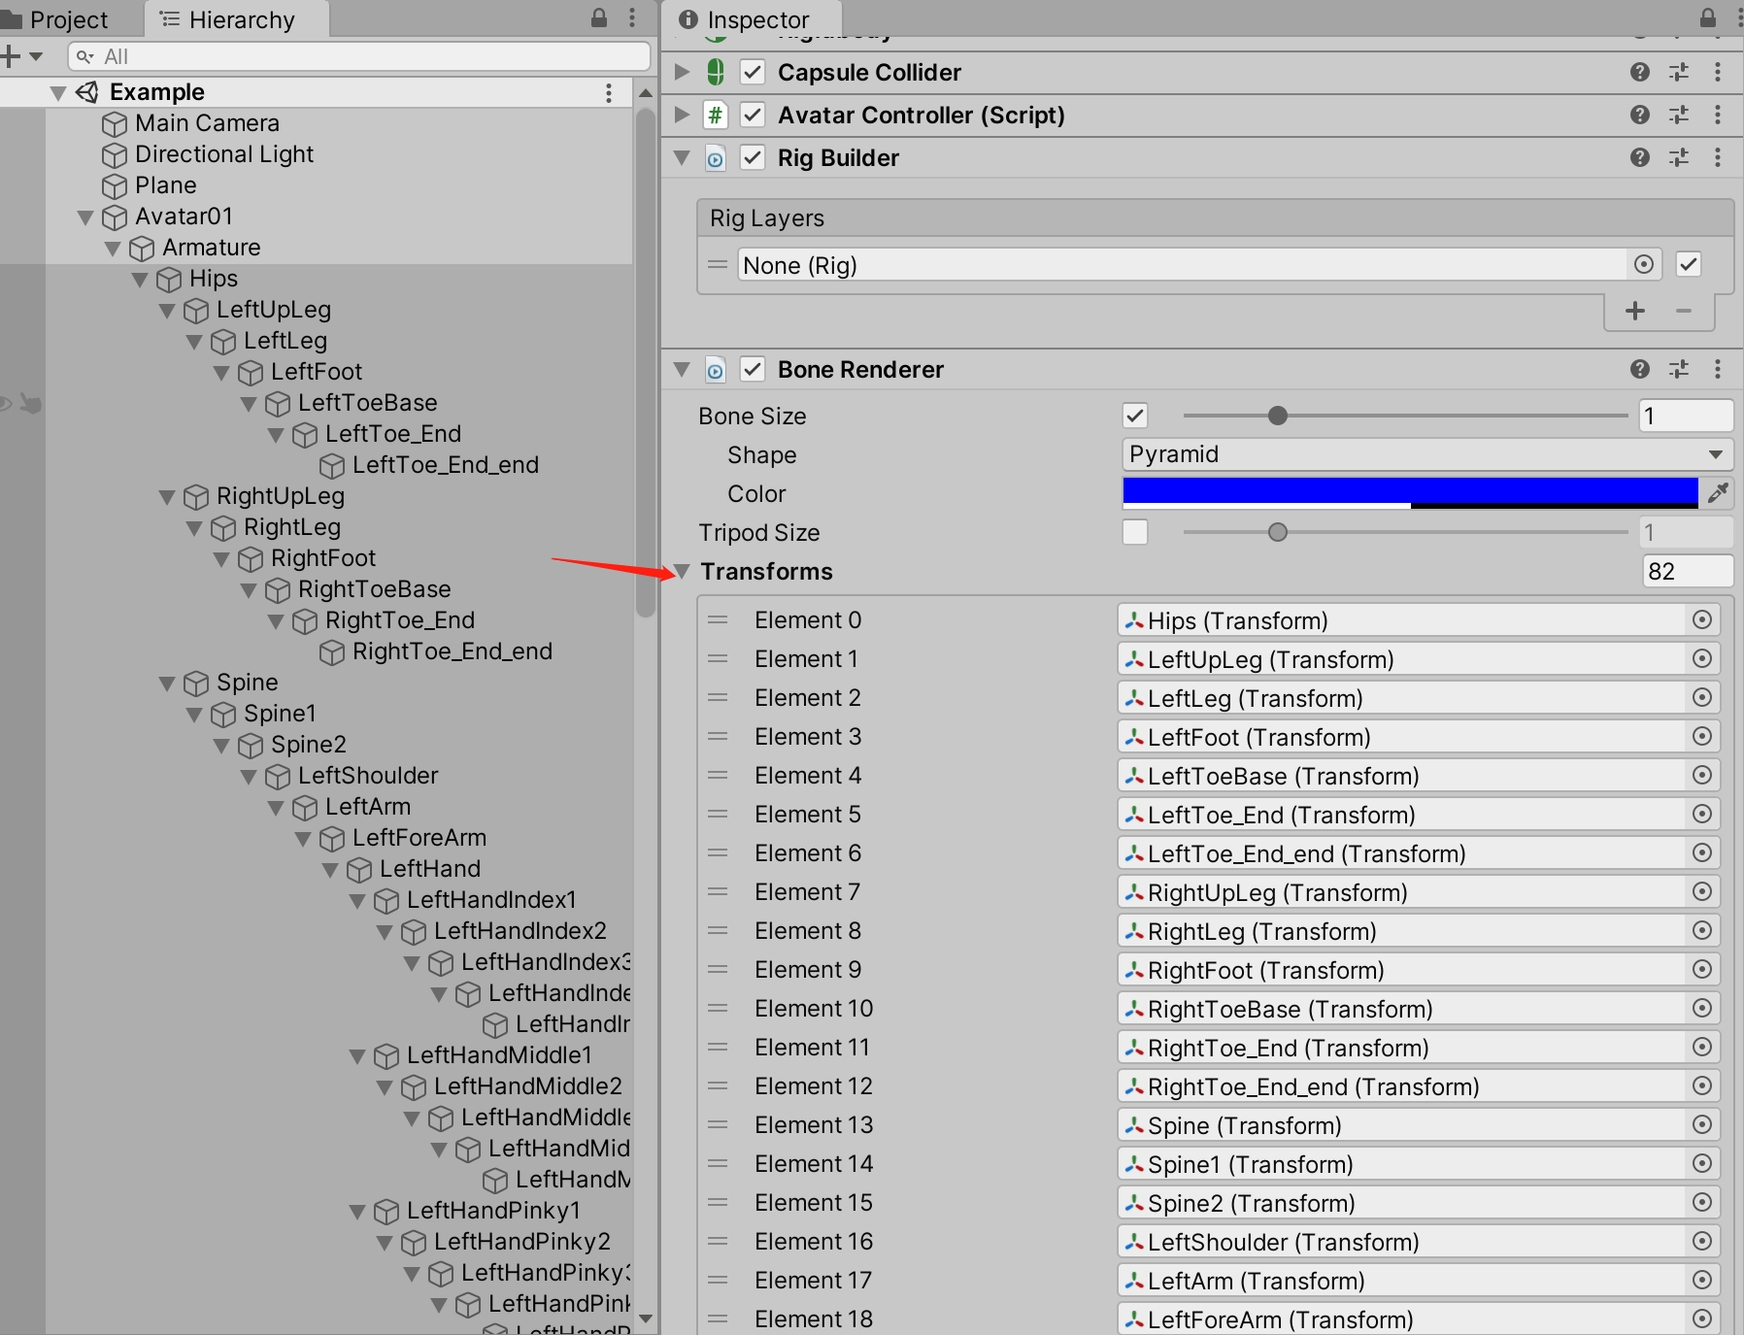This screenshot has width=1744, height=1335.
Task: Click the Bone Size slider handle
Action: pos(1278,416)
